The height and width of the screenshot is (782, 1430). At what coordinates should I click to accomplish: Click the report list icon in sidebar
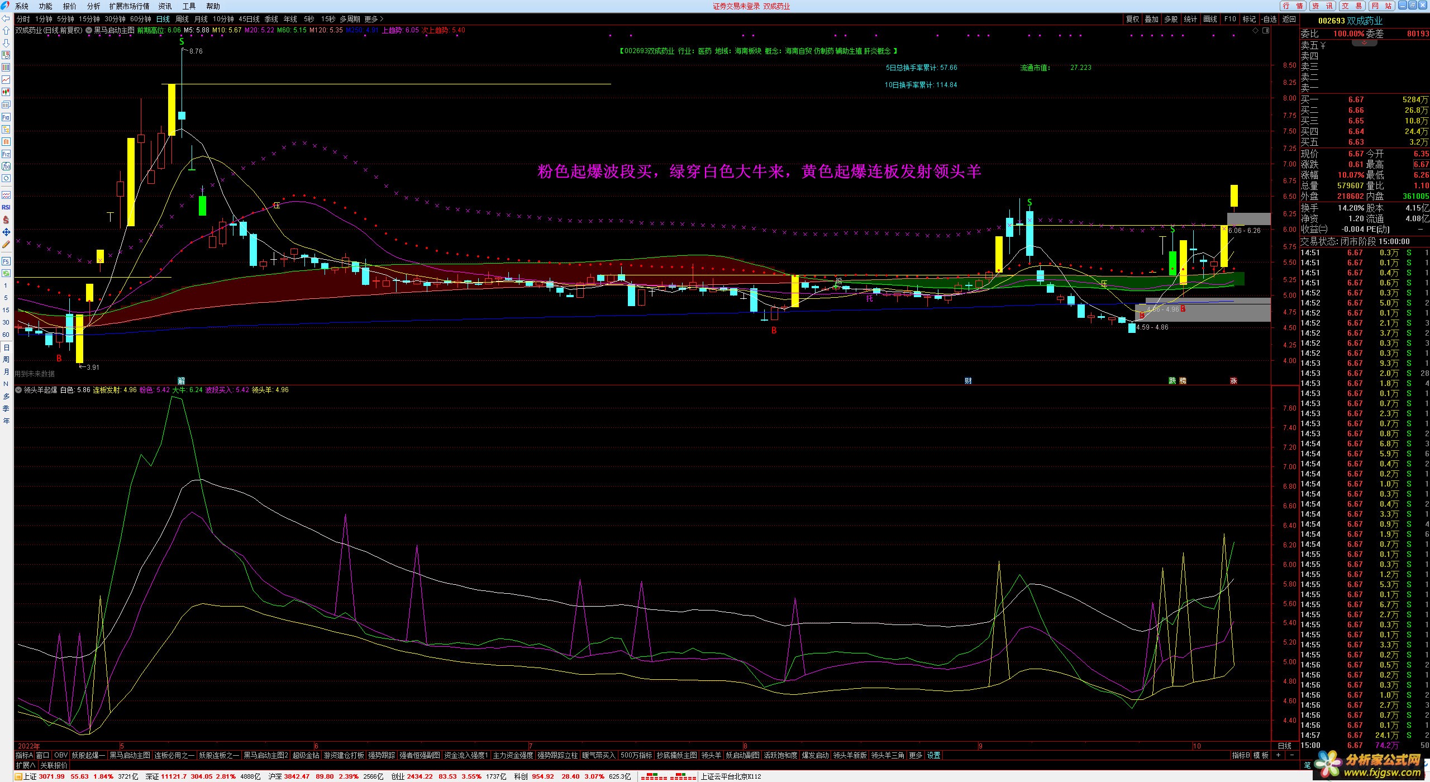6,104
